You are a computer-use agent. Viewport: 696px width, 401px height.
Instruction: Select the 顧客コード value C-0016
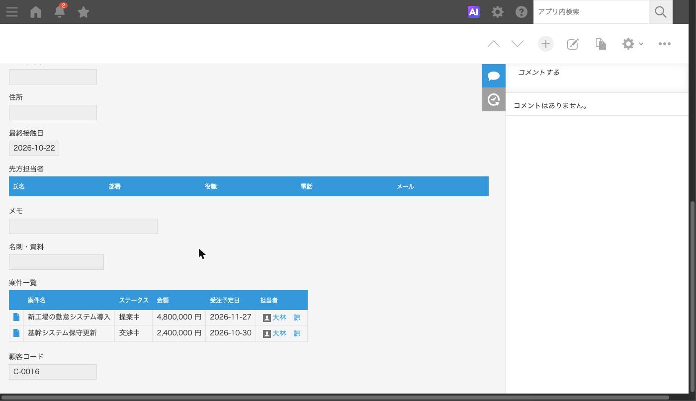pos(53,372)
